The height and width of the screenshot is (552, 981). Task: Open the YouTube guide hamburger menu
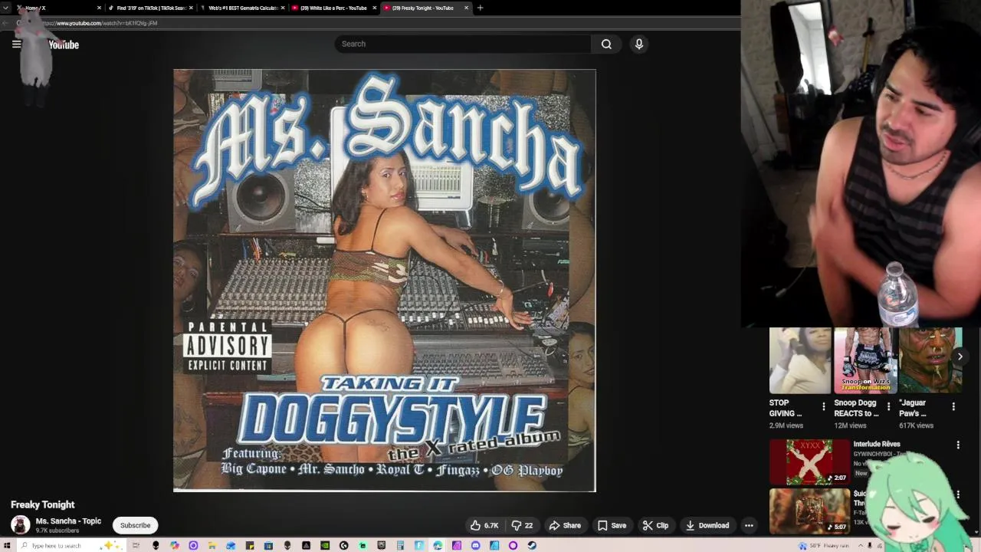coord(16,44)
